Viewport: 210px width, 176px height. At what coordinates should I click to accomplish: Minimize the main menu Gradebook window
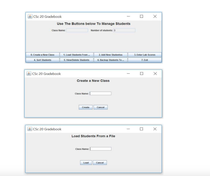[128, 16]
